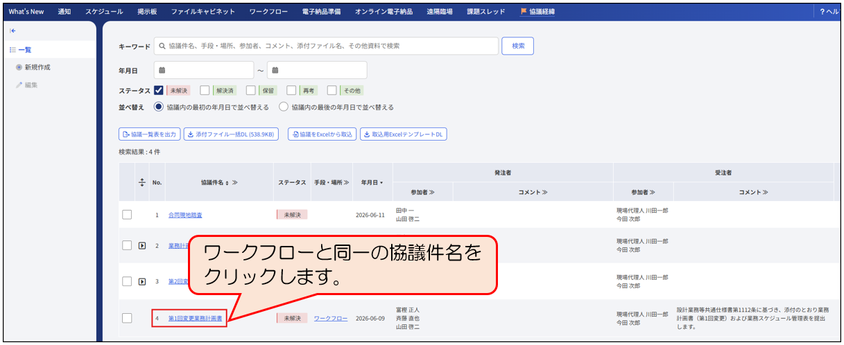The width and height of the screenshot is (844, 345).
Task: Open the 合同現地踏査 link
Action: 187,215
